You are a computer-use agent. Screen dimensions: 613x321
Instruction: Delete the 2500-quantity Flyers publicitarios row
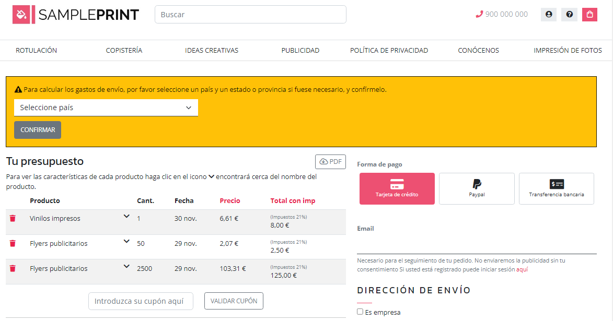[13, 269]
